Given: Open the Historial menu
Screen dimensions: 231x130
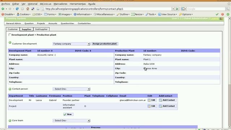Looking at the screenshot, I should [32, 4].
